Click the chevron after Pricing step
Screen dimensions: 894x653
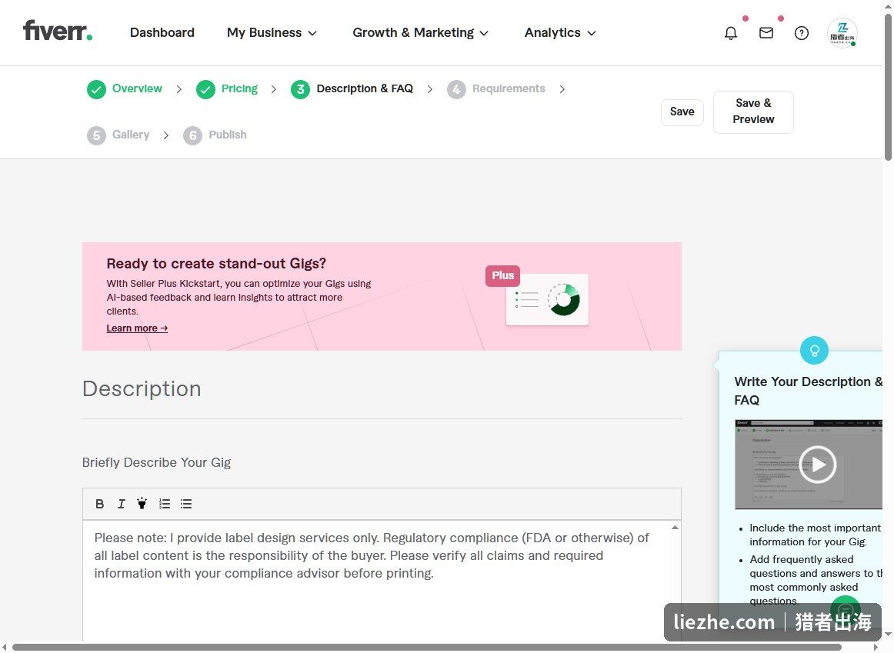(274, 89)
